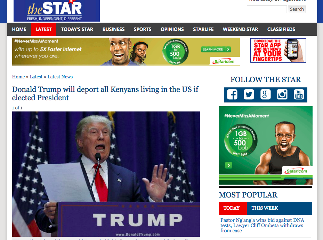Open The Star Instagram icon

click(282, 94)
